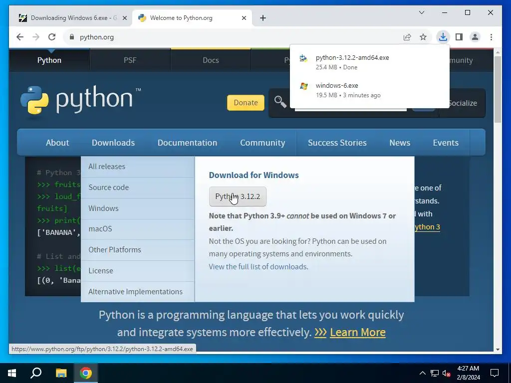This screenshot has height=383, width=511.
Task: Choose Windows in Downloads submenu
Action: [138, 208]
